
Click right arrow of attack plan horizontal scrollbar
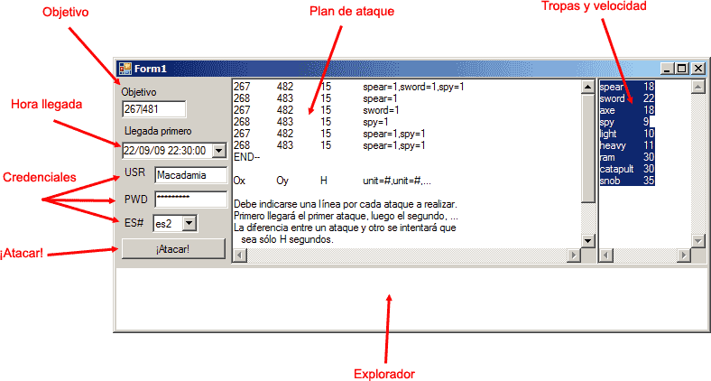(574, 256)
